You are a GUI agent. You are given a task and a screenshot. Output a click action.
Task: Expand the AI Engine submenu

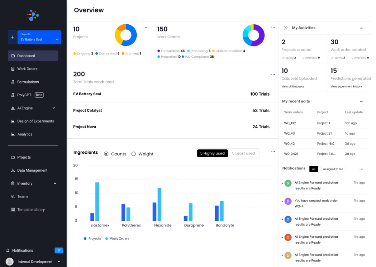pyautogui.click(x=54, y=108)
